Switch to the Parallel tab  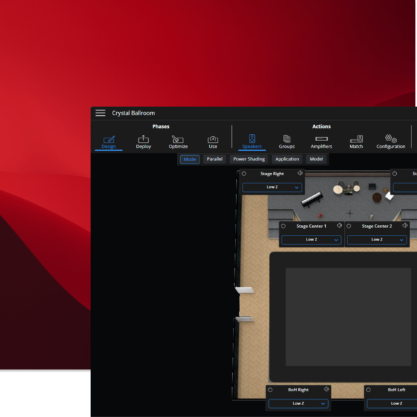215,159
